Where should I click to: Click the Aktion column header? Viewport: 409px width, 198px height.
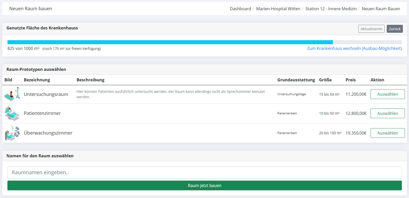(377, 80)
